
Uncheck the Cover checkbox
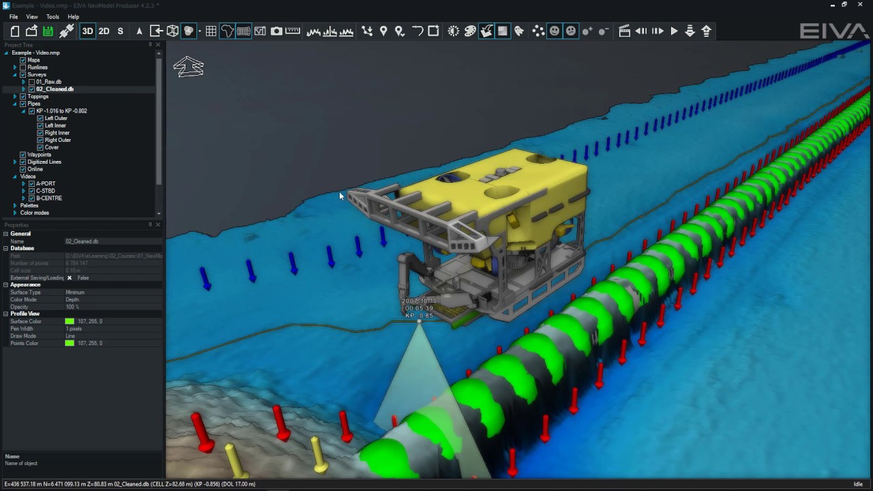[x=40, y=147]
